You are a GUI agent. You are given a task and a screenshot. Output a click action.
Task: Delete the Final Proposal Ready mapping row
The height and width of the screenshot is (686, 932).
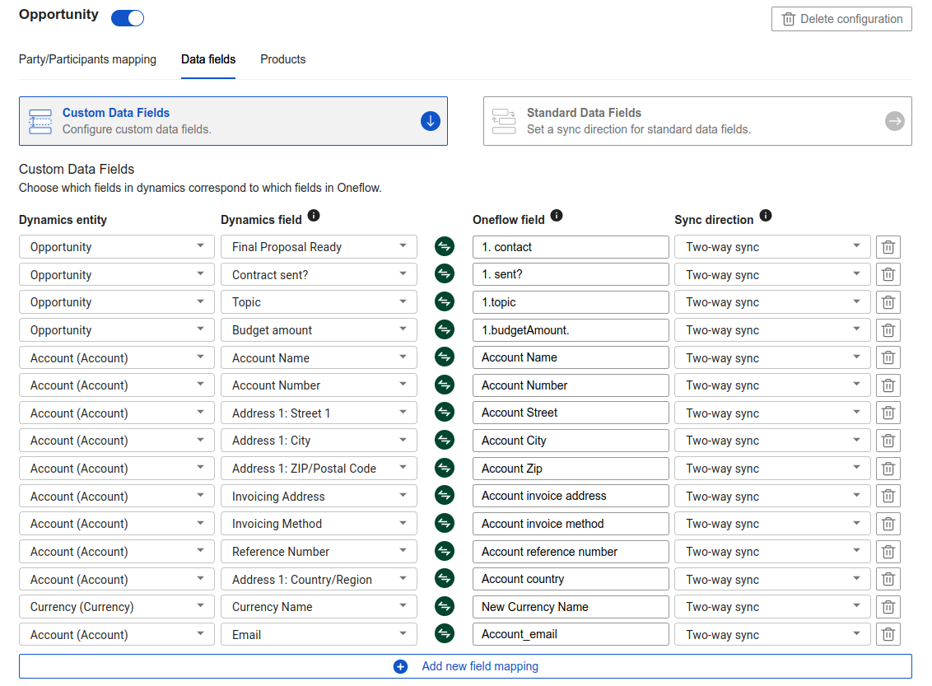pos(888,247)
